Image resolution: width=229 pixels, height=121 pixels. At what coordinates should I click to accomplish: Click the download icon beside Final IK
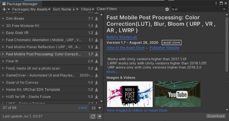96,61
